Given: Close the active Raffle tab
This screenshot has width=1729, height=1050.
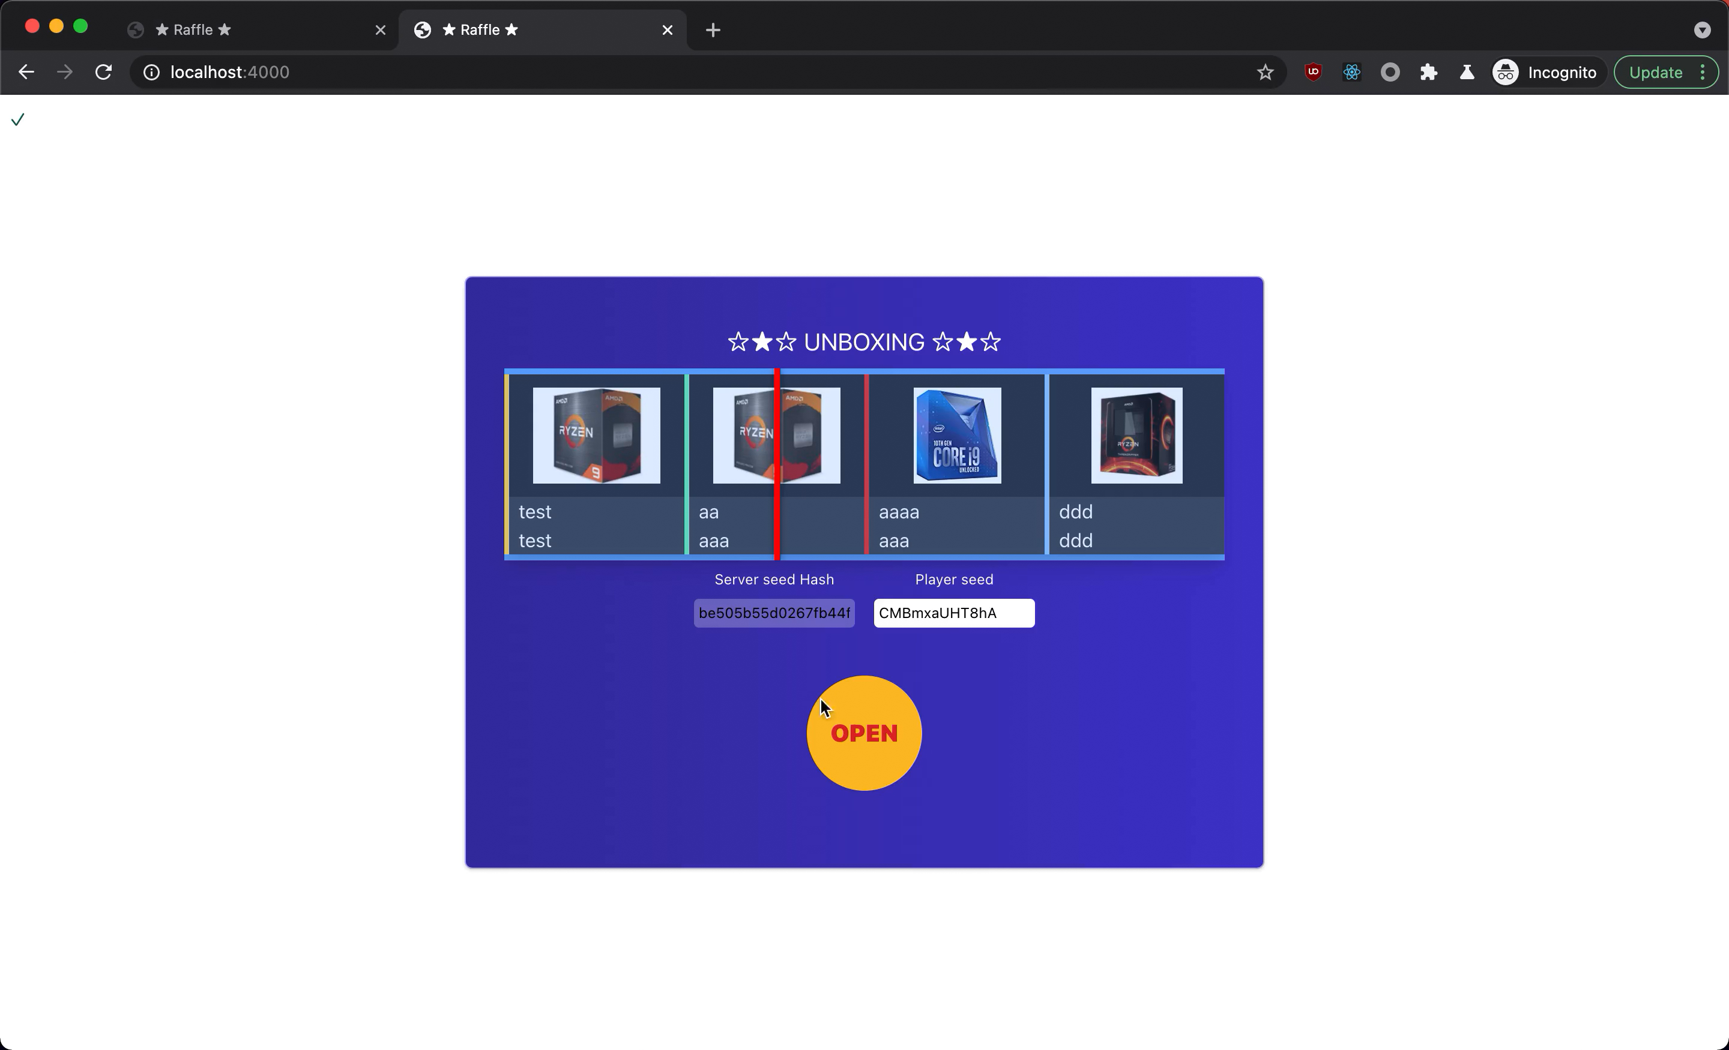Looking at the screenshot, I should point(668,29).
